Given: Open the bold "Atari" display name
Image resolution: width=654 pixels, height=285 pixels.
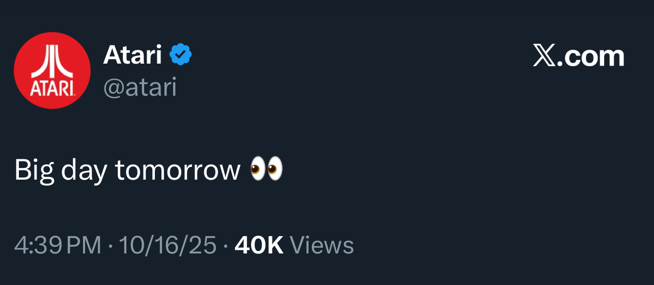Looking at the screenshot, I should 132,54.
